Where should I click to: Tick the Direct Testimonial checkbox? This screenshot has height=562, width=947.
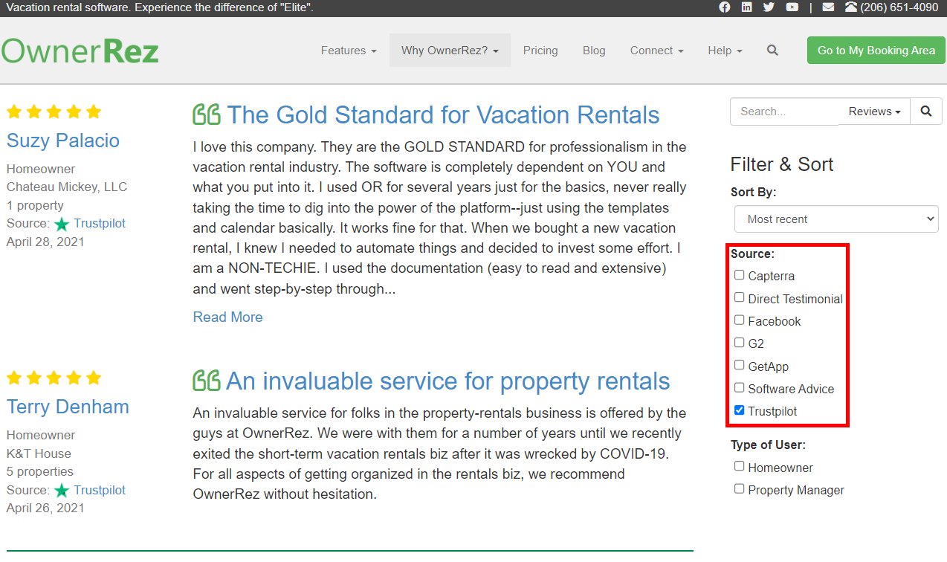[x=739, y=297]
